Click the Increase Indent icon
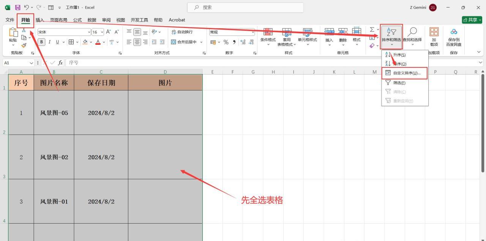The image size is (486, 241). tap(162, 42)
